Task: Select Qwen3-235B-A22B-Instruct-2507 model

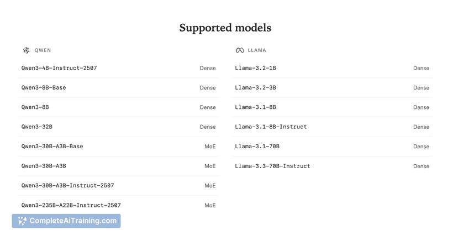Action: (x=71, y=205)
